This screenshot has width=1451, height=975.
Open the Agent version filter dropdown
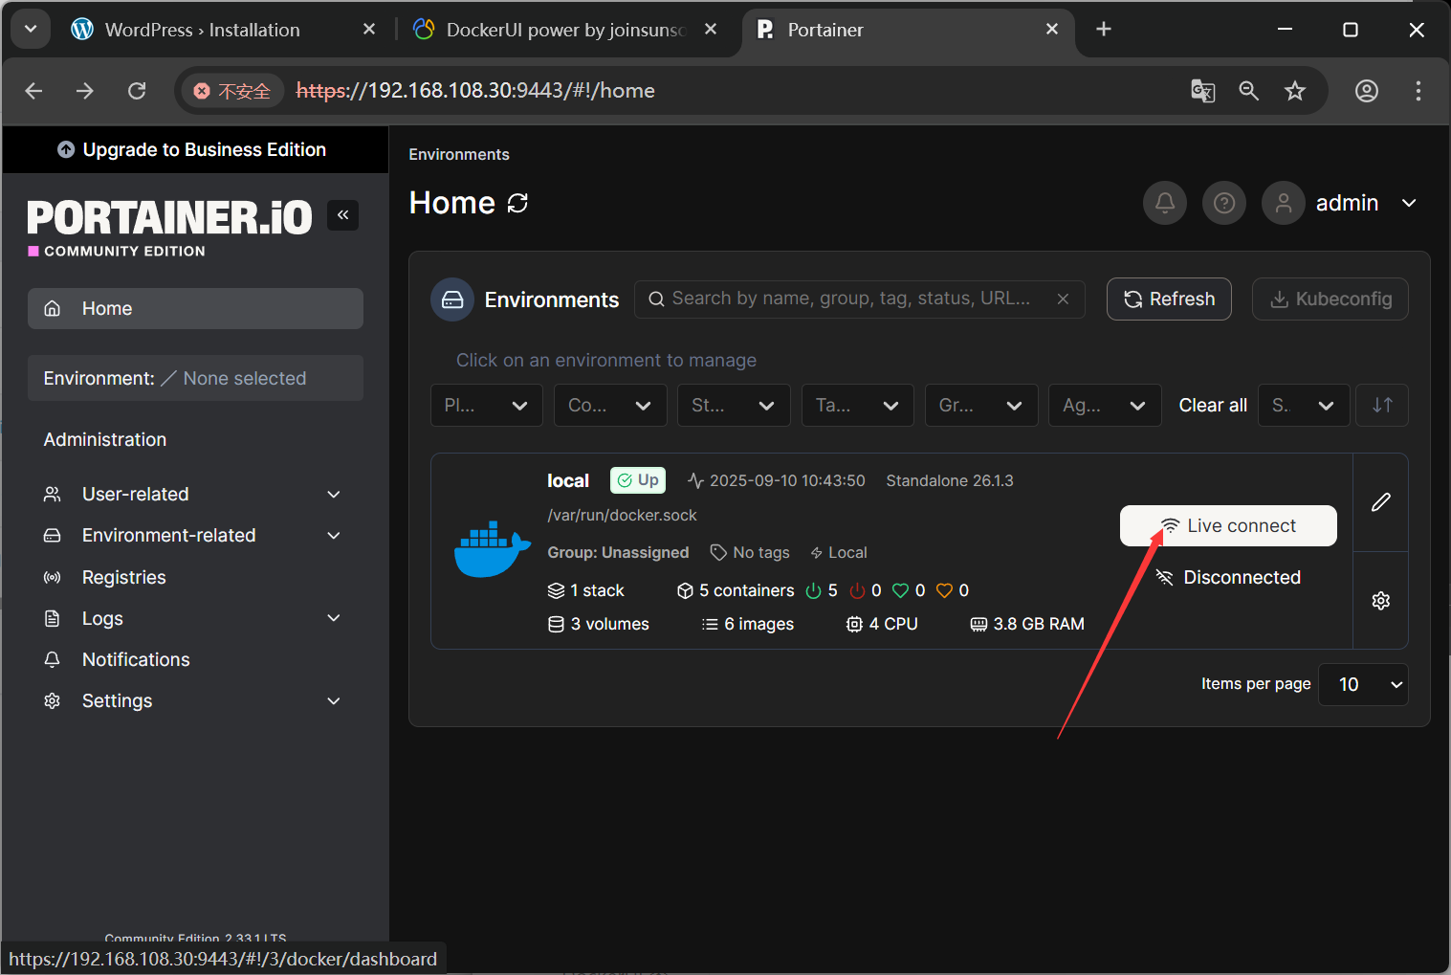[x=1105, y=405]
